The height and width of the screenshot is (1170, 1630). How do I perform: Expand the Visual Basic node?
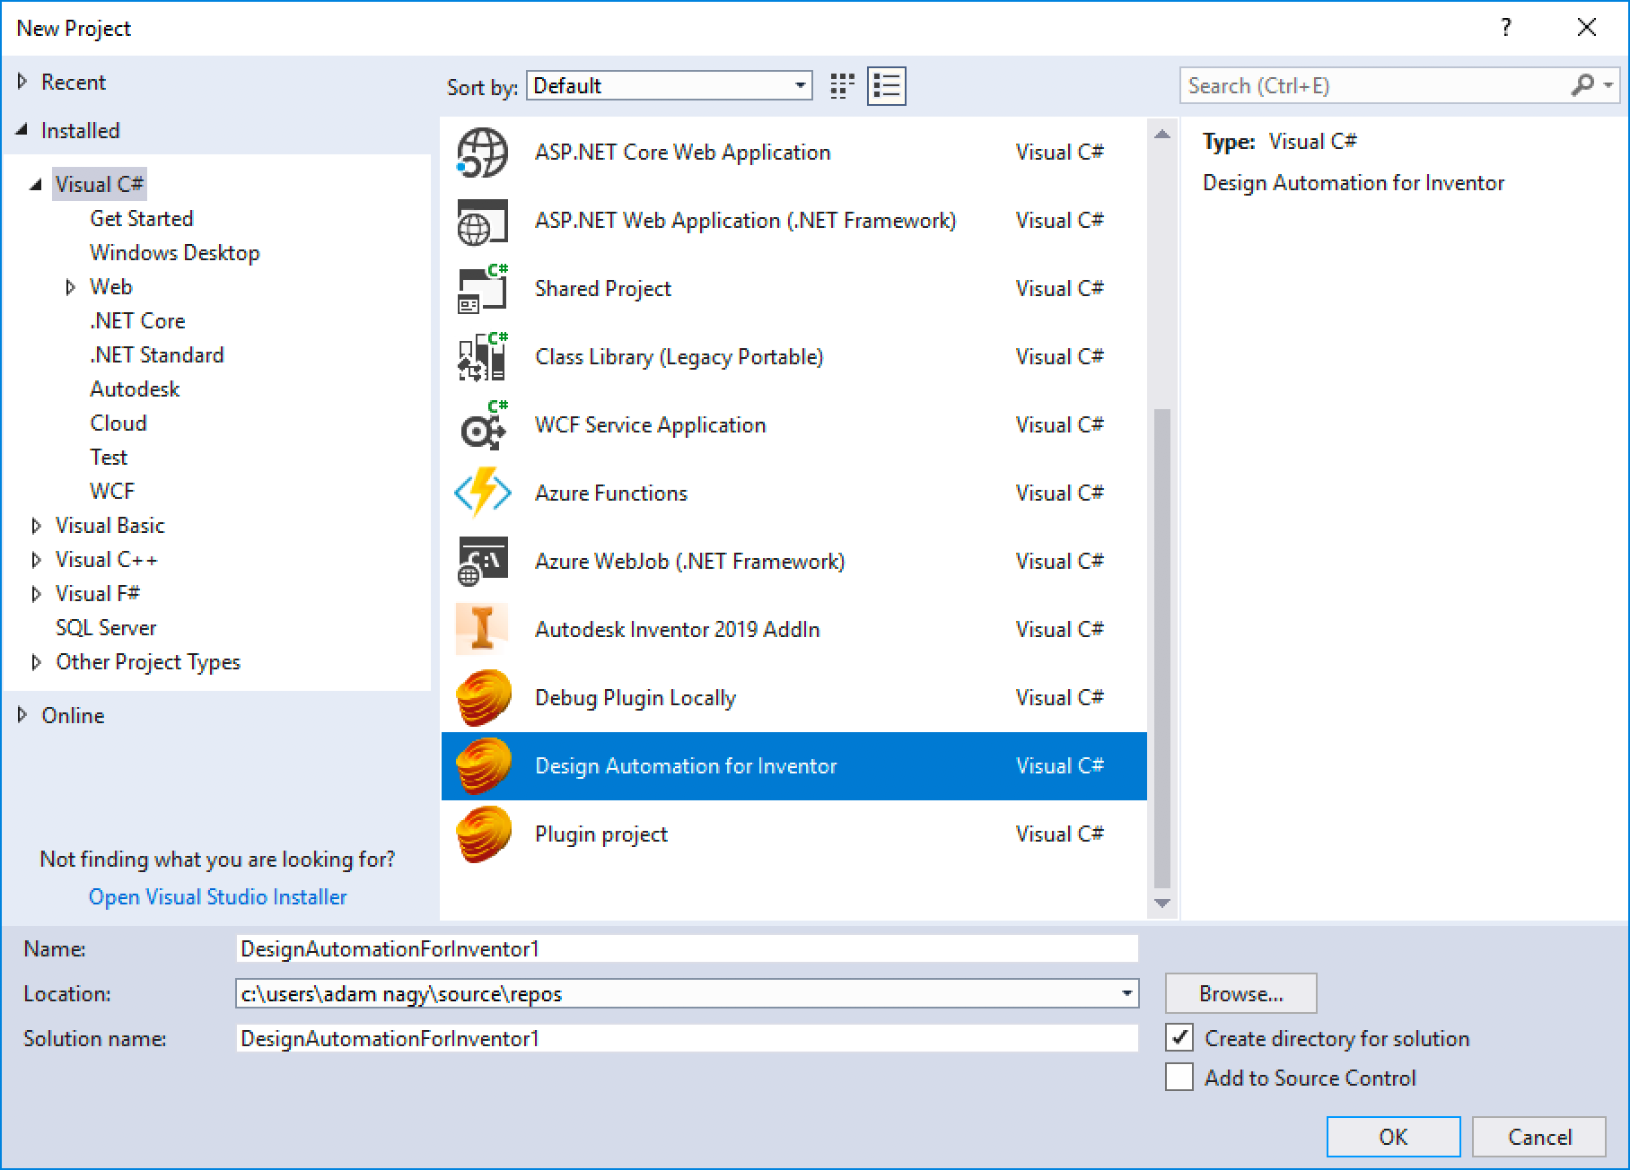coord(36,526)
